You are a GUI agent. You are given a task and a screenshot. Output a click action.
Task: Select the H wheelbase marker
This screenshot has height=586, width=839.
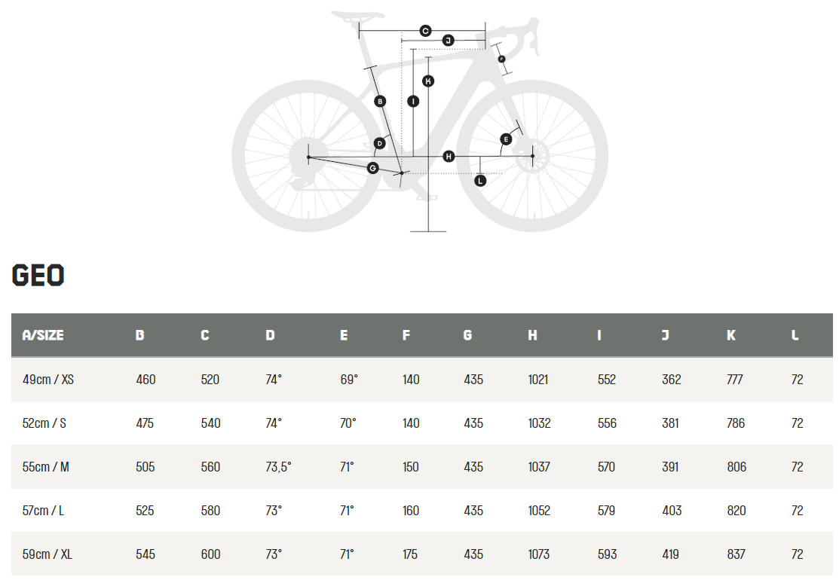(449, 156)
